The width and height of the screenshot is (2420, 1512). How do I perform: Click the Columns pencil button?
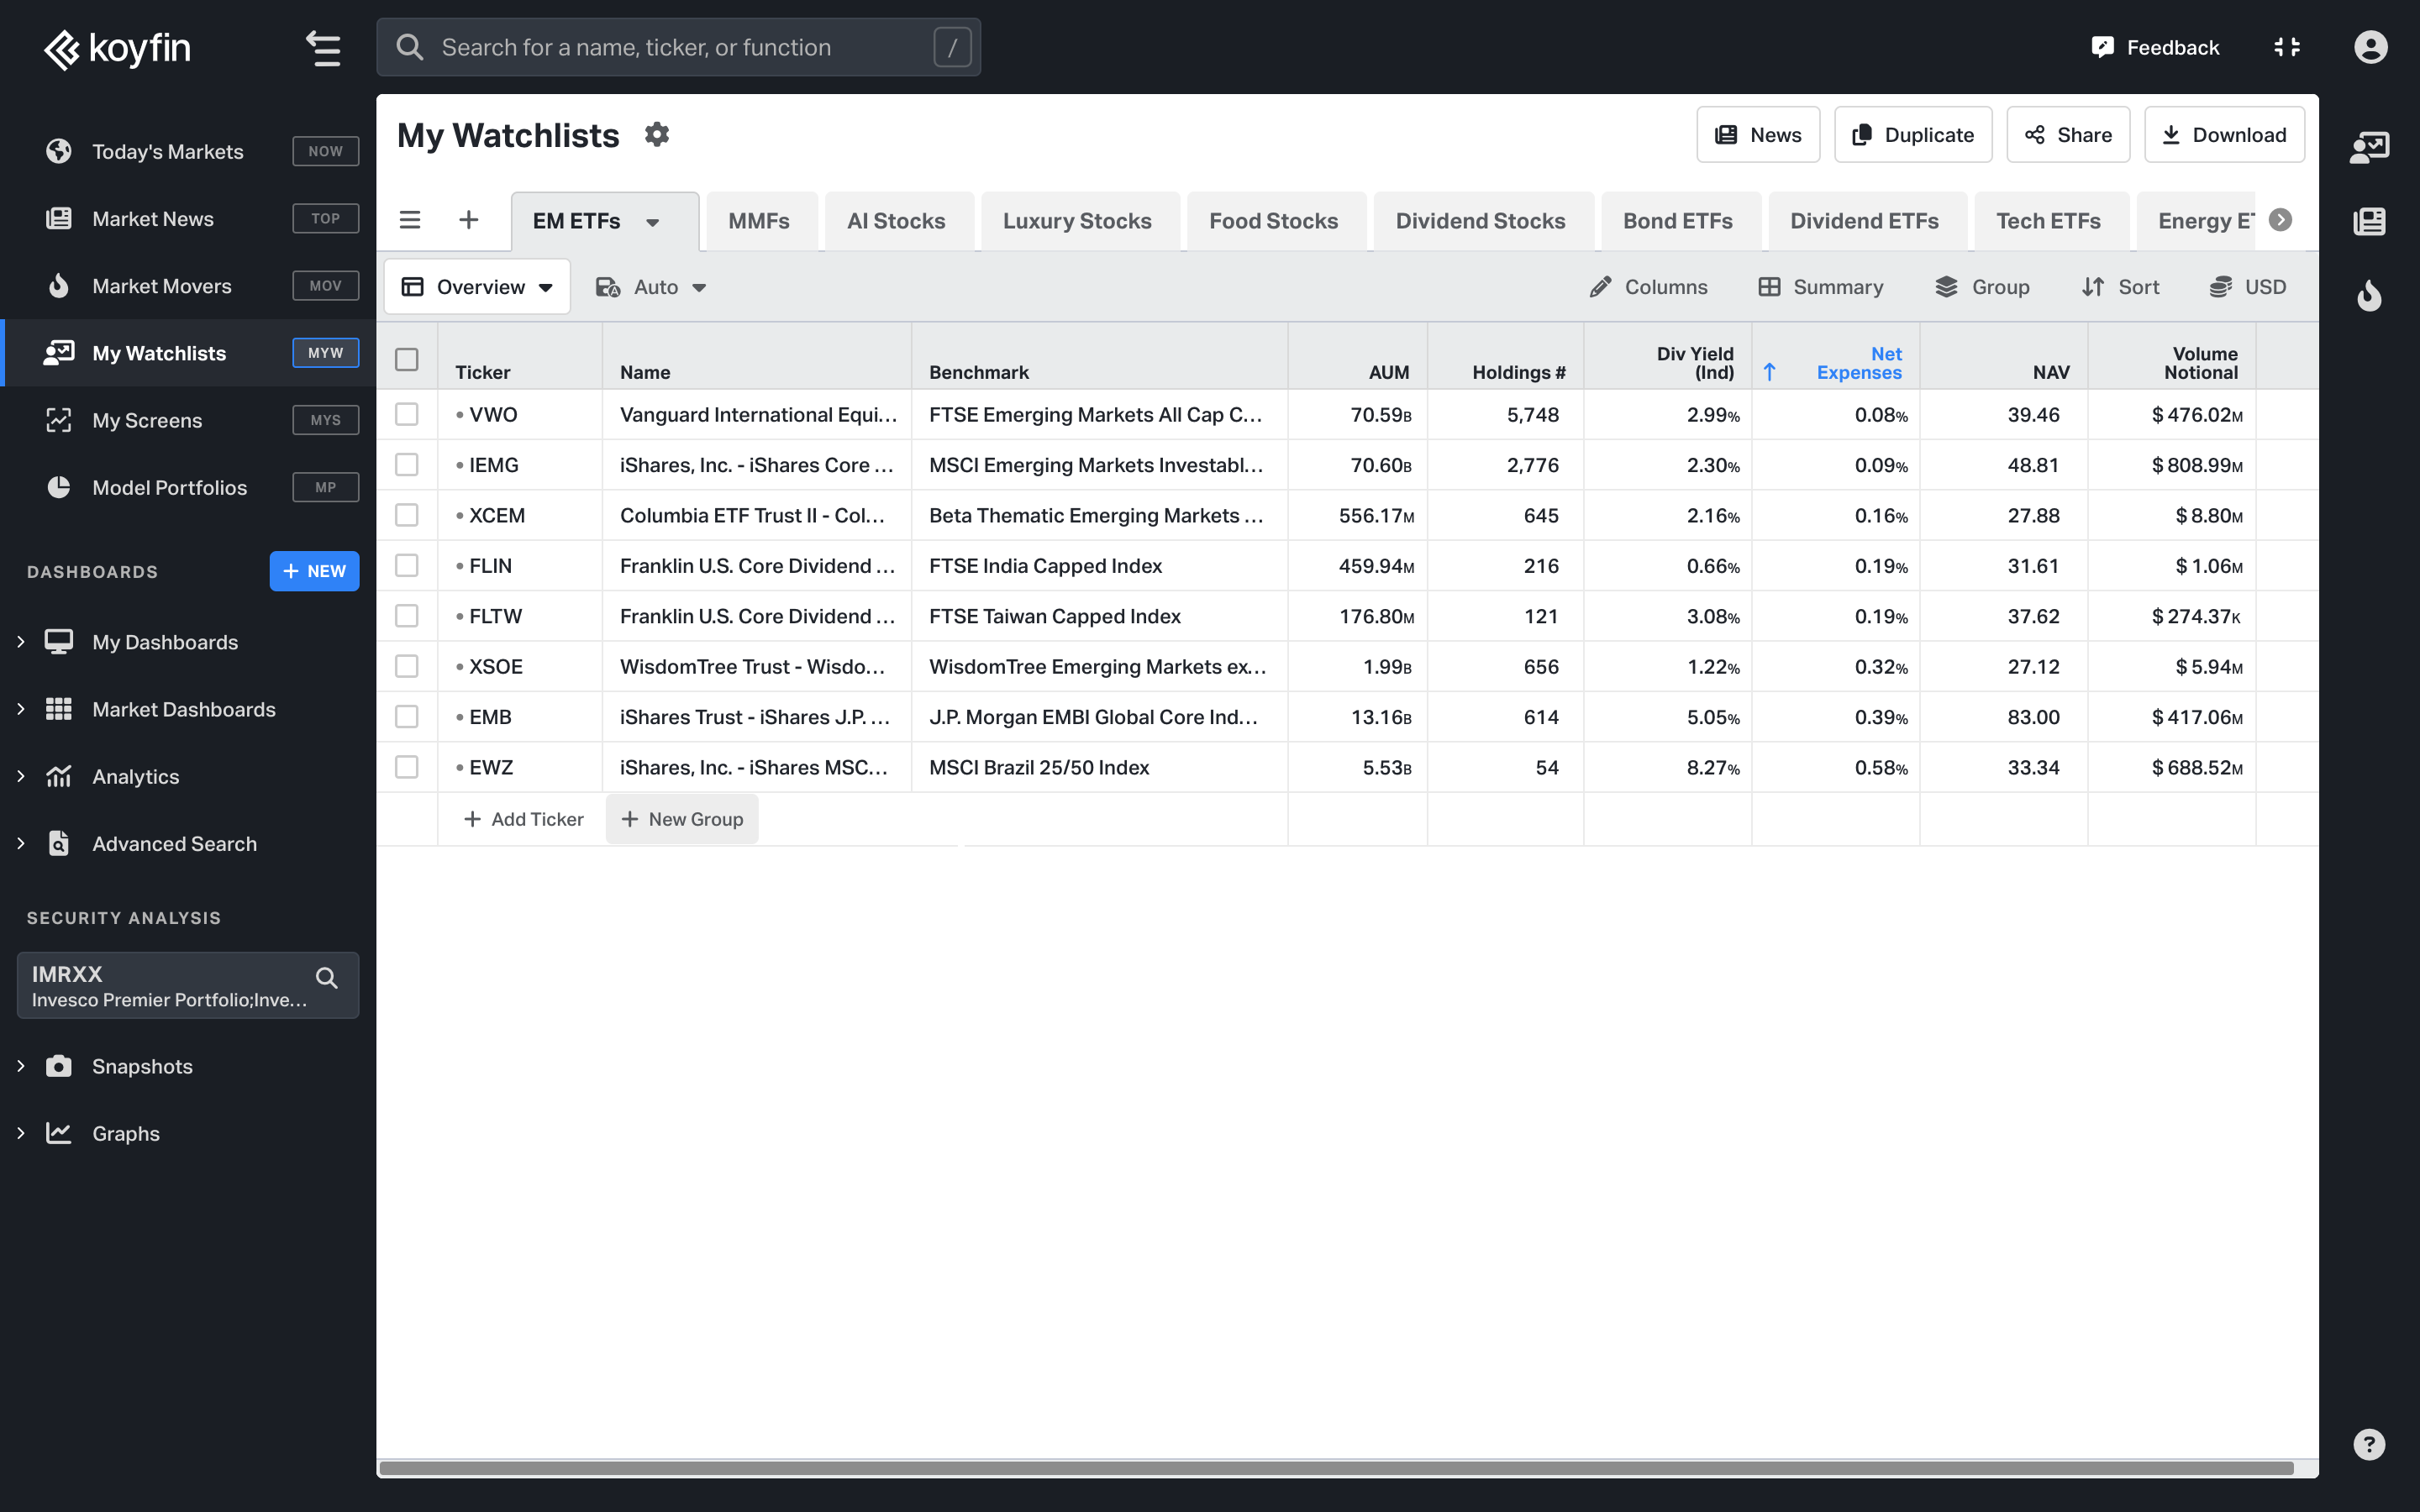(1648, 287)
